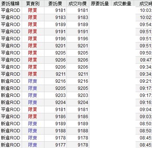
Task: Select the 平倉ROD row priced 9186
Action: [76, 117]
